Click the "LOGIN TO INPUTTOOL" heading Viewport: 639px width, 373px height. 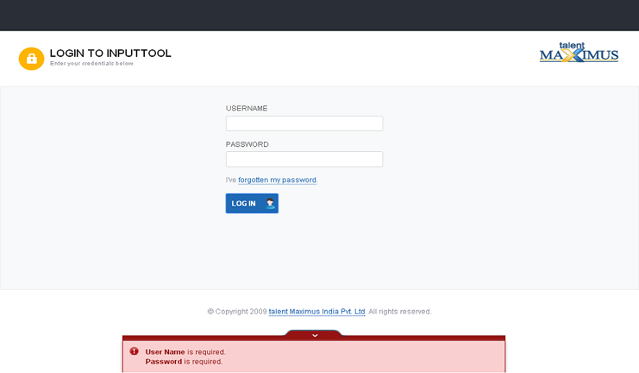click(110, 53)
